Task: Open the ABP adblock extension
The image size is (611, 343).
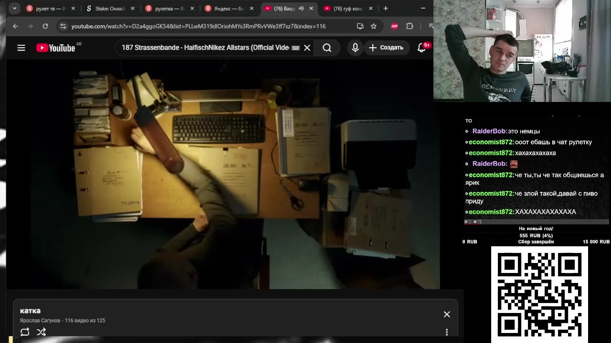Action: point(394,26)
